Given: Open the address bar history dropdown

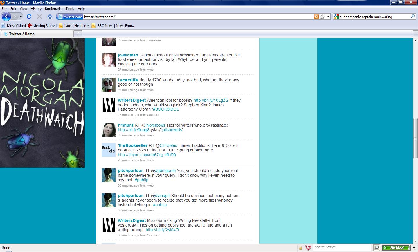Looking at the screenshot, I should (328, 17).
